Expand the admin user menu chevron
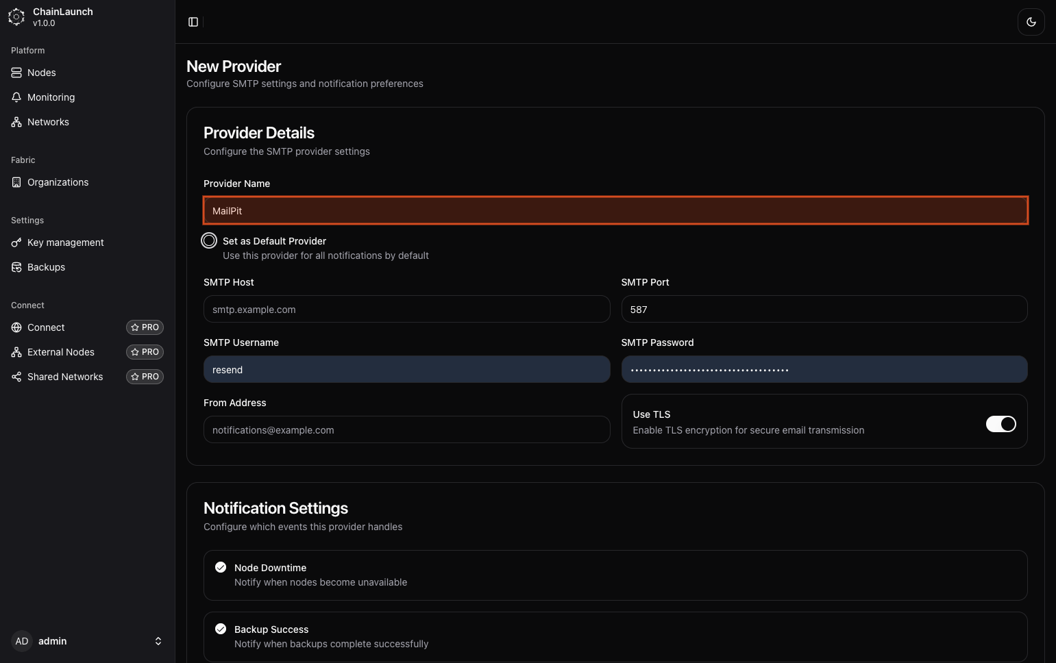 pyautogui.click(x=158, y=641)
